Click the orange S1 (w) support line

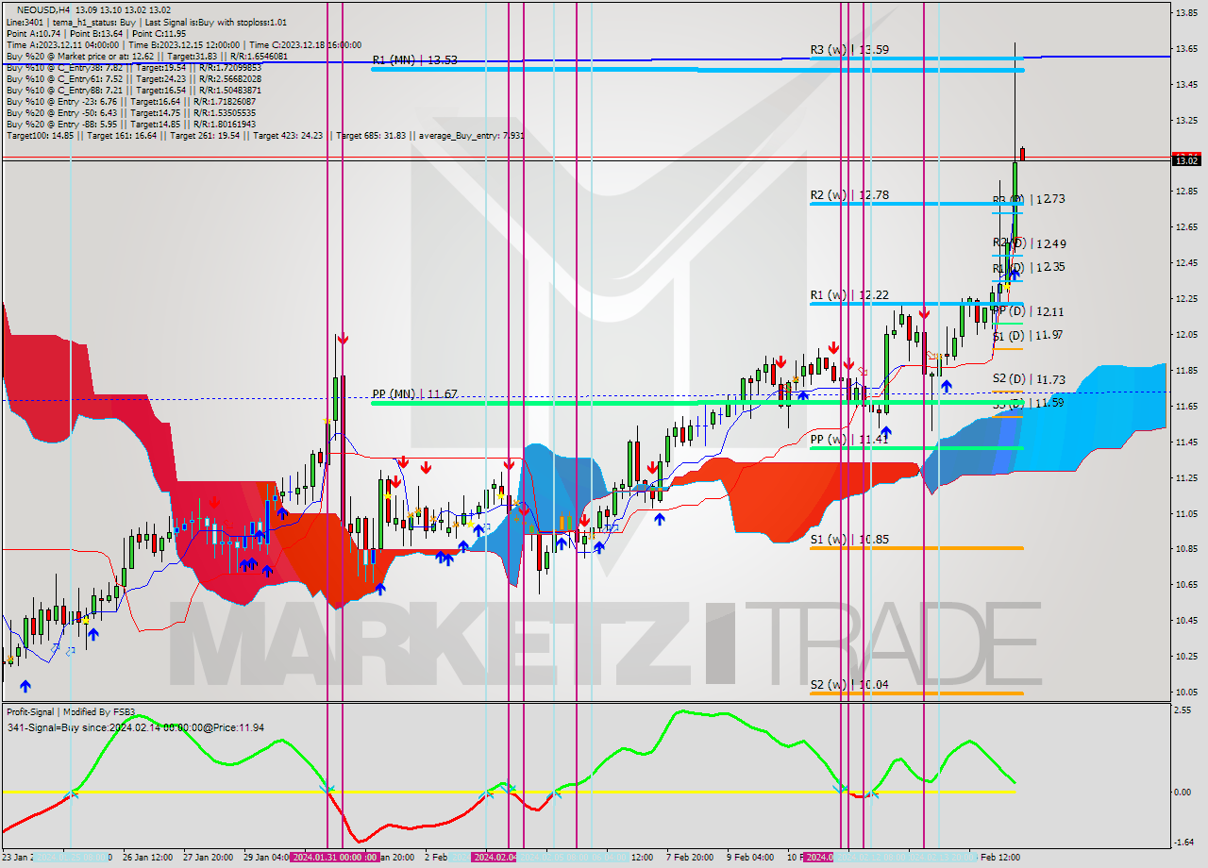point(915,548)
